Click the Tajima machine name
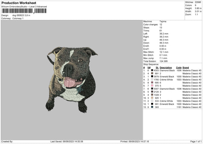The width and height of the screenshot is (203, 144). pyautogui.click(x=163, y=21)
